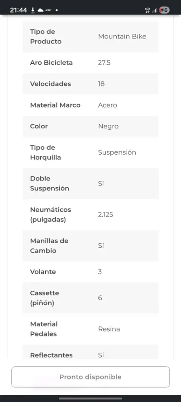Tap the signal strength bars icon
This screenshot has width=181, height=402.
[x=155, y=10]
